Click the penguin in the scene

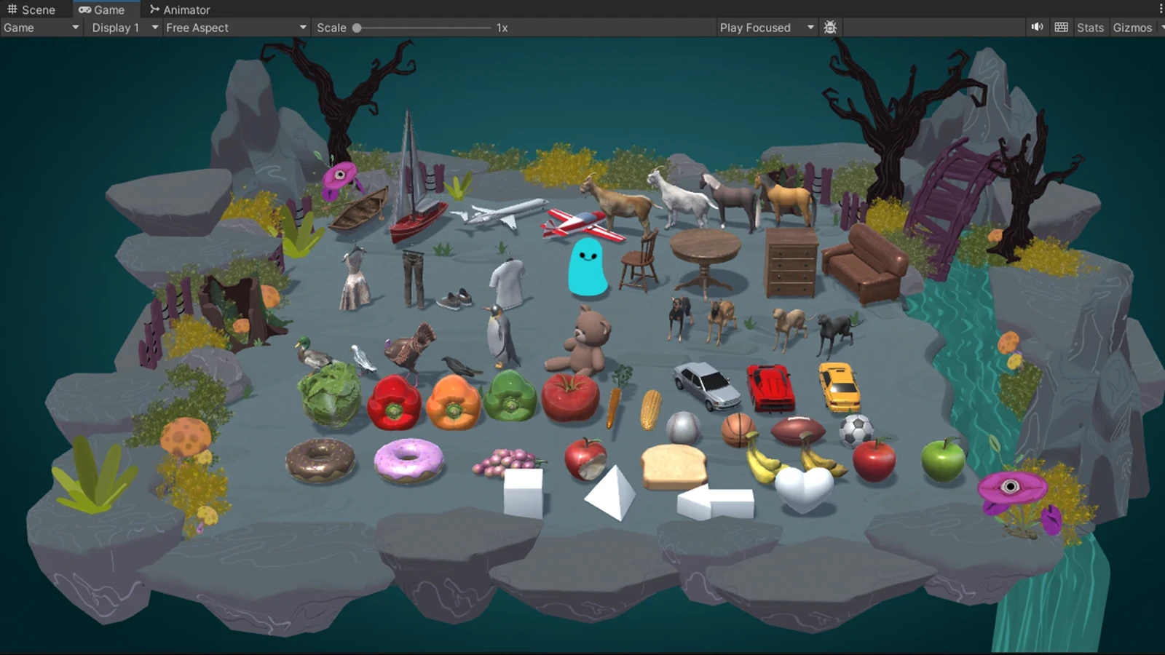point(500,336)
